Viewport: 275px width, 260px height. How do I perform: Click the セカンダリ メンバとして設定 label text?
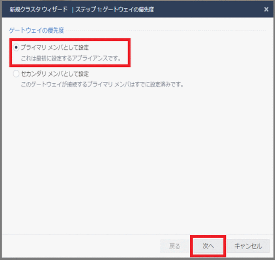(x=54, y=74)
